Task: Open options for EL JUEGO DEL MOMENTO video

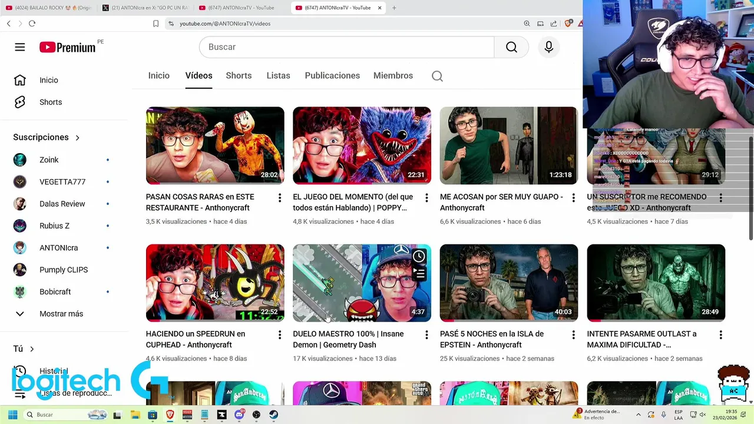Action: [x=426, y=198]
